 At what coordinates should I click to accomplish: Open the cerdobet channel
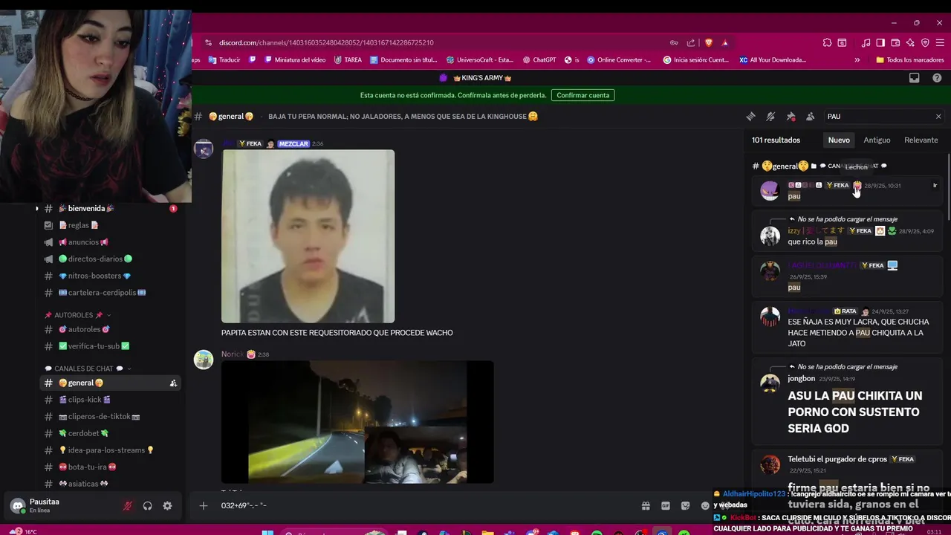tap(111, 433)
